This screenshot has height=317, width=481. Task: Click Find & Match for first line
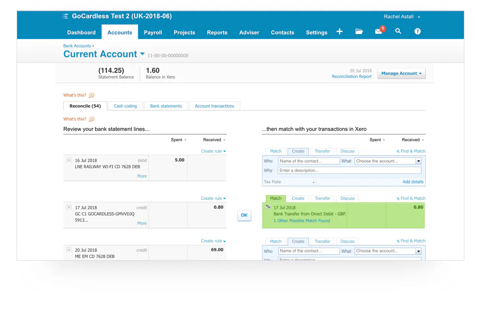pos(411,151)
